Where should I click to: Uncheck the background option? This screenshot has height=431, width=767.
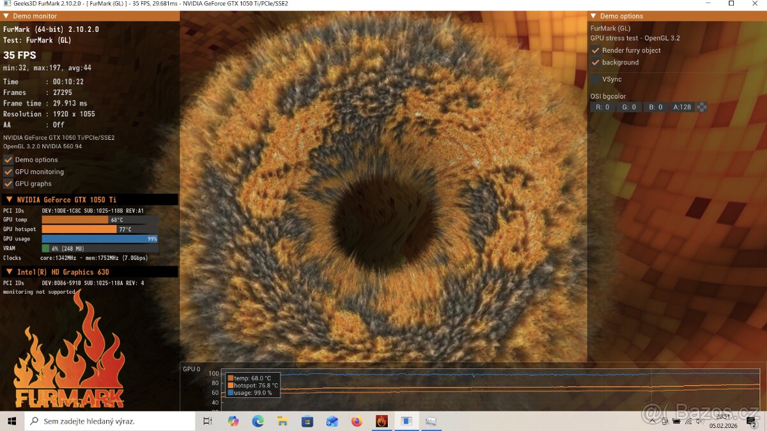595,63
